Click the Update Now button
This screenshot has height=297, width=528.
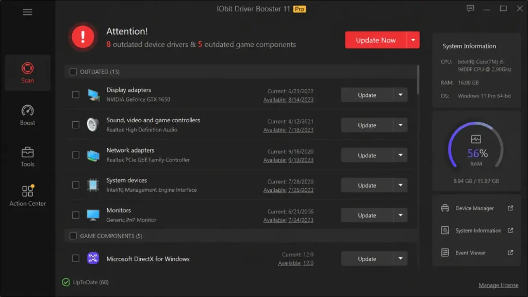point(376,40)
